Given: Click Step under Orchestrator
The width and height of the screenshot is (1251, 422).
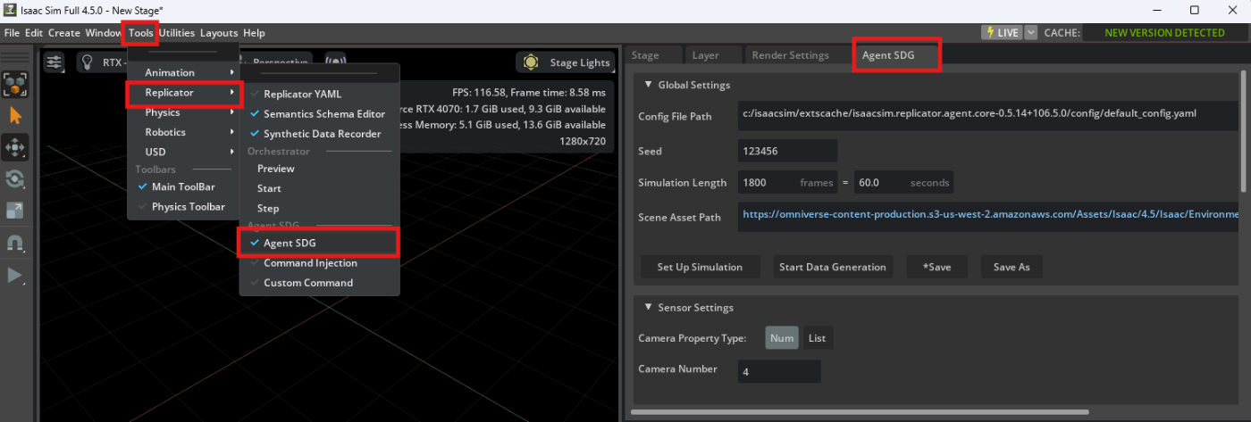Looking at the screenshot, I should (268, 208).
